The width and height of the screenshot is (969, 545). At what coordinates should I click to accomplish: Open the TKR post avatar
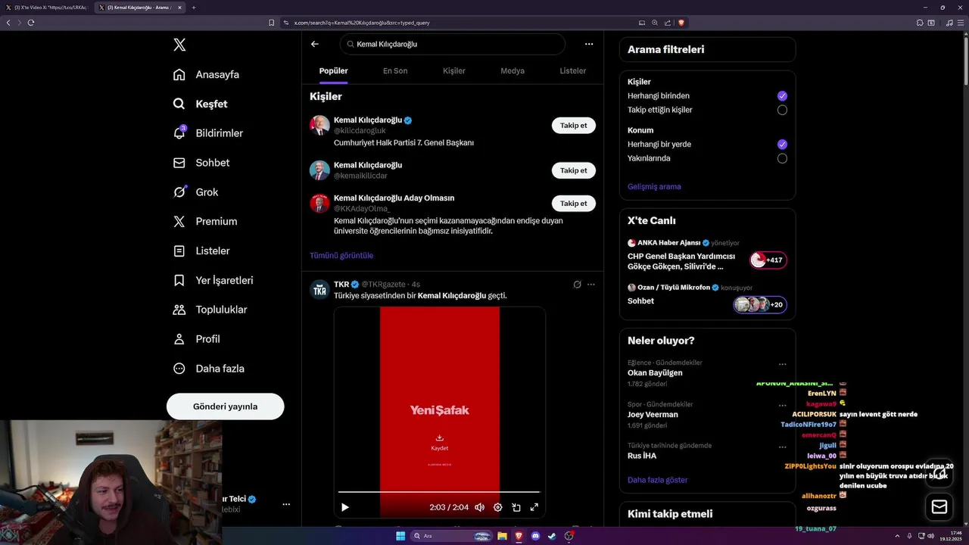(319, 290)
